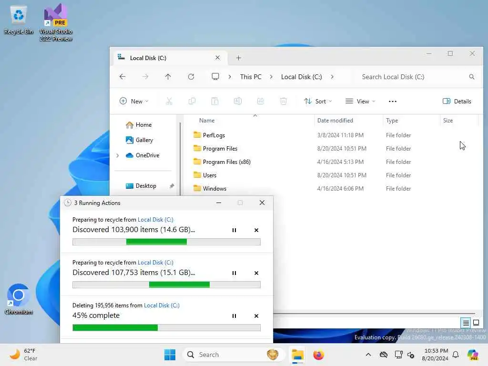This screenshot has height=366, width=488.
Task: Open Gallery in navigation pane
Action: tap(140, 140)
